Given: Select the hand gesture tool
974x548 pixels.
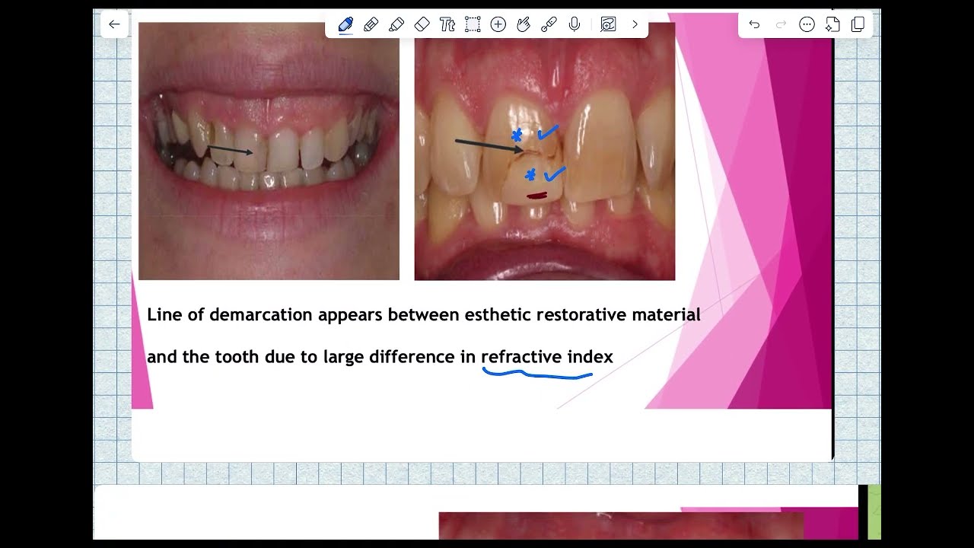Looking at the screenshot, I should (524, 24).
